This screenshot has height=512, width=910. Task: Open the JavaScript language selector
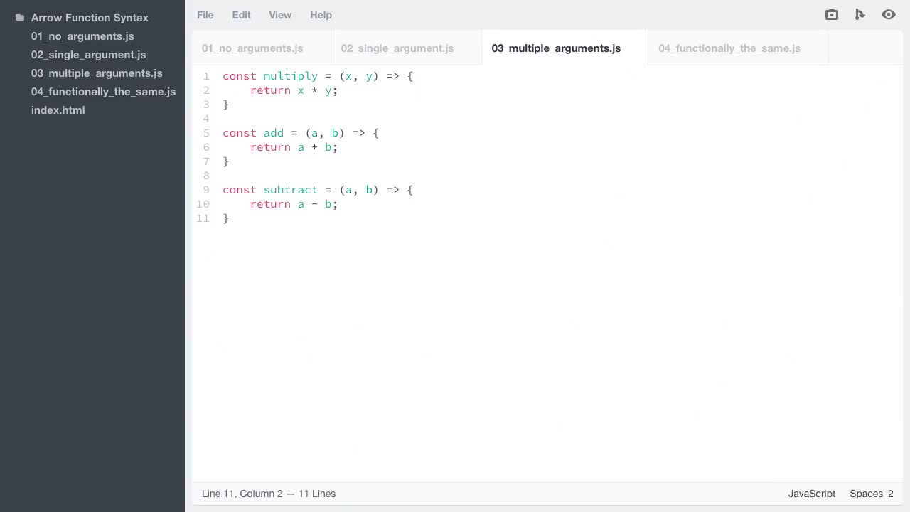point(811,494)
